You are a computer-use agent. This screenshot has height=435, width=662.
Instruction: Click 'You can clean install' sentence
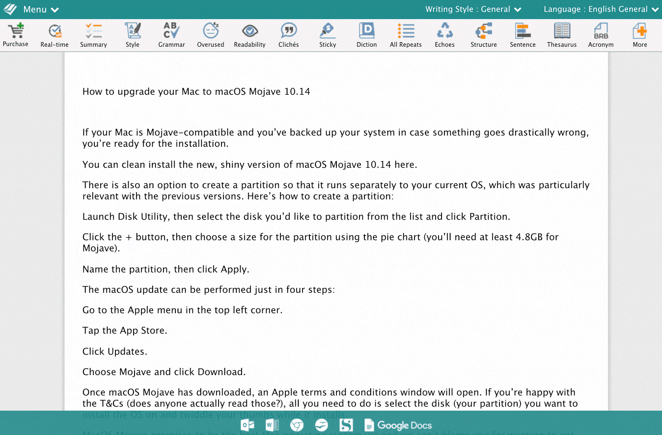pos(249,165)
